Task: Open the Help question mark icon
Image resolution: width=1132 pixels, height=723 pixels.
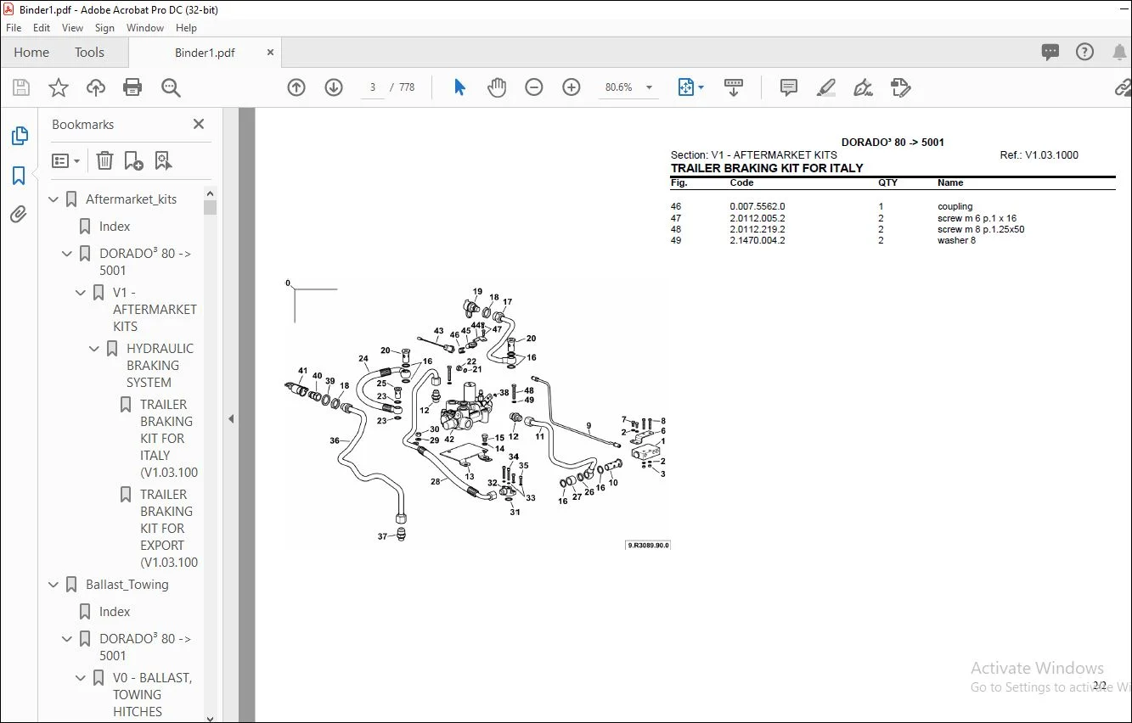Action: [1085, 52]
